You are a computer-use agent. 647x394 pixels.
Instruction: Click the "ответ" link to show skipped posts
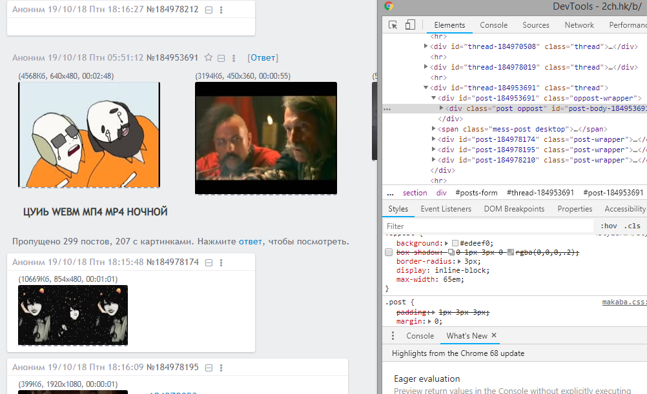(251, 242)
